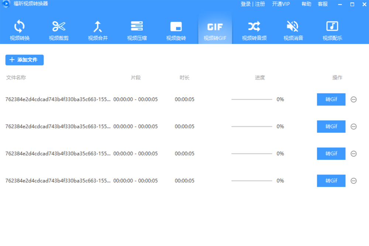Open the 开通VIP menu item

(x=281, y=4)
